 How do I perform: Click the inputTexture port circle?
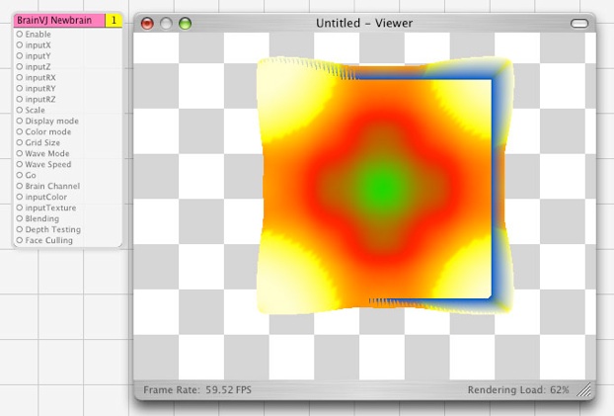click(19, 208)
